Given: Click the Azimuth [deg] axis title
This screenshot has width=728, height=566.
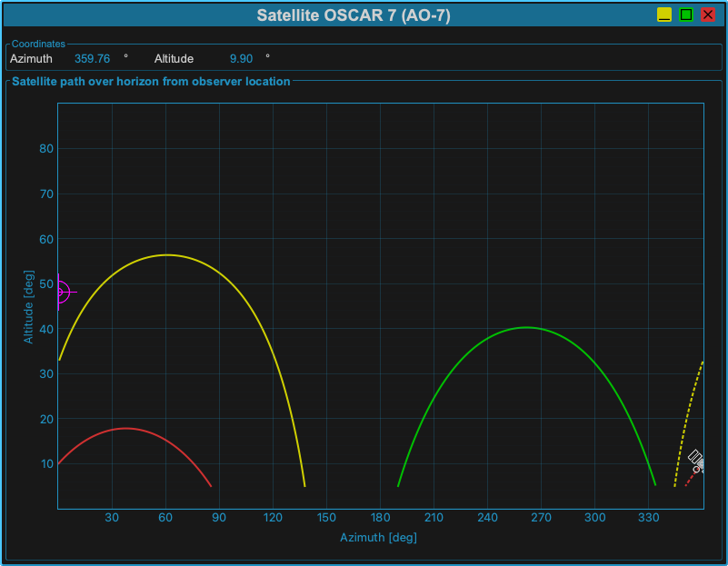Looking at the screenshot, I should click(x=378, y=537).
